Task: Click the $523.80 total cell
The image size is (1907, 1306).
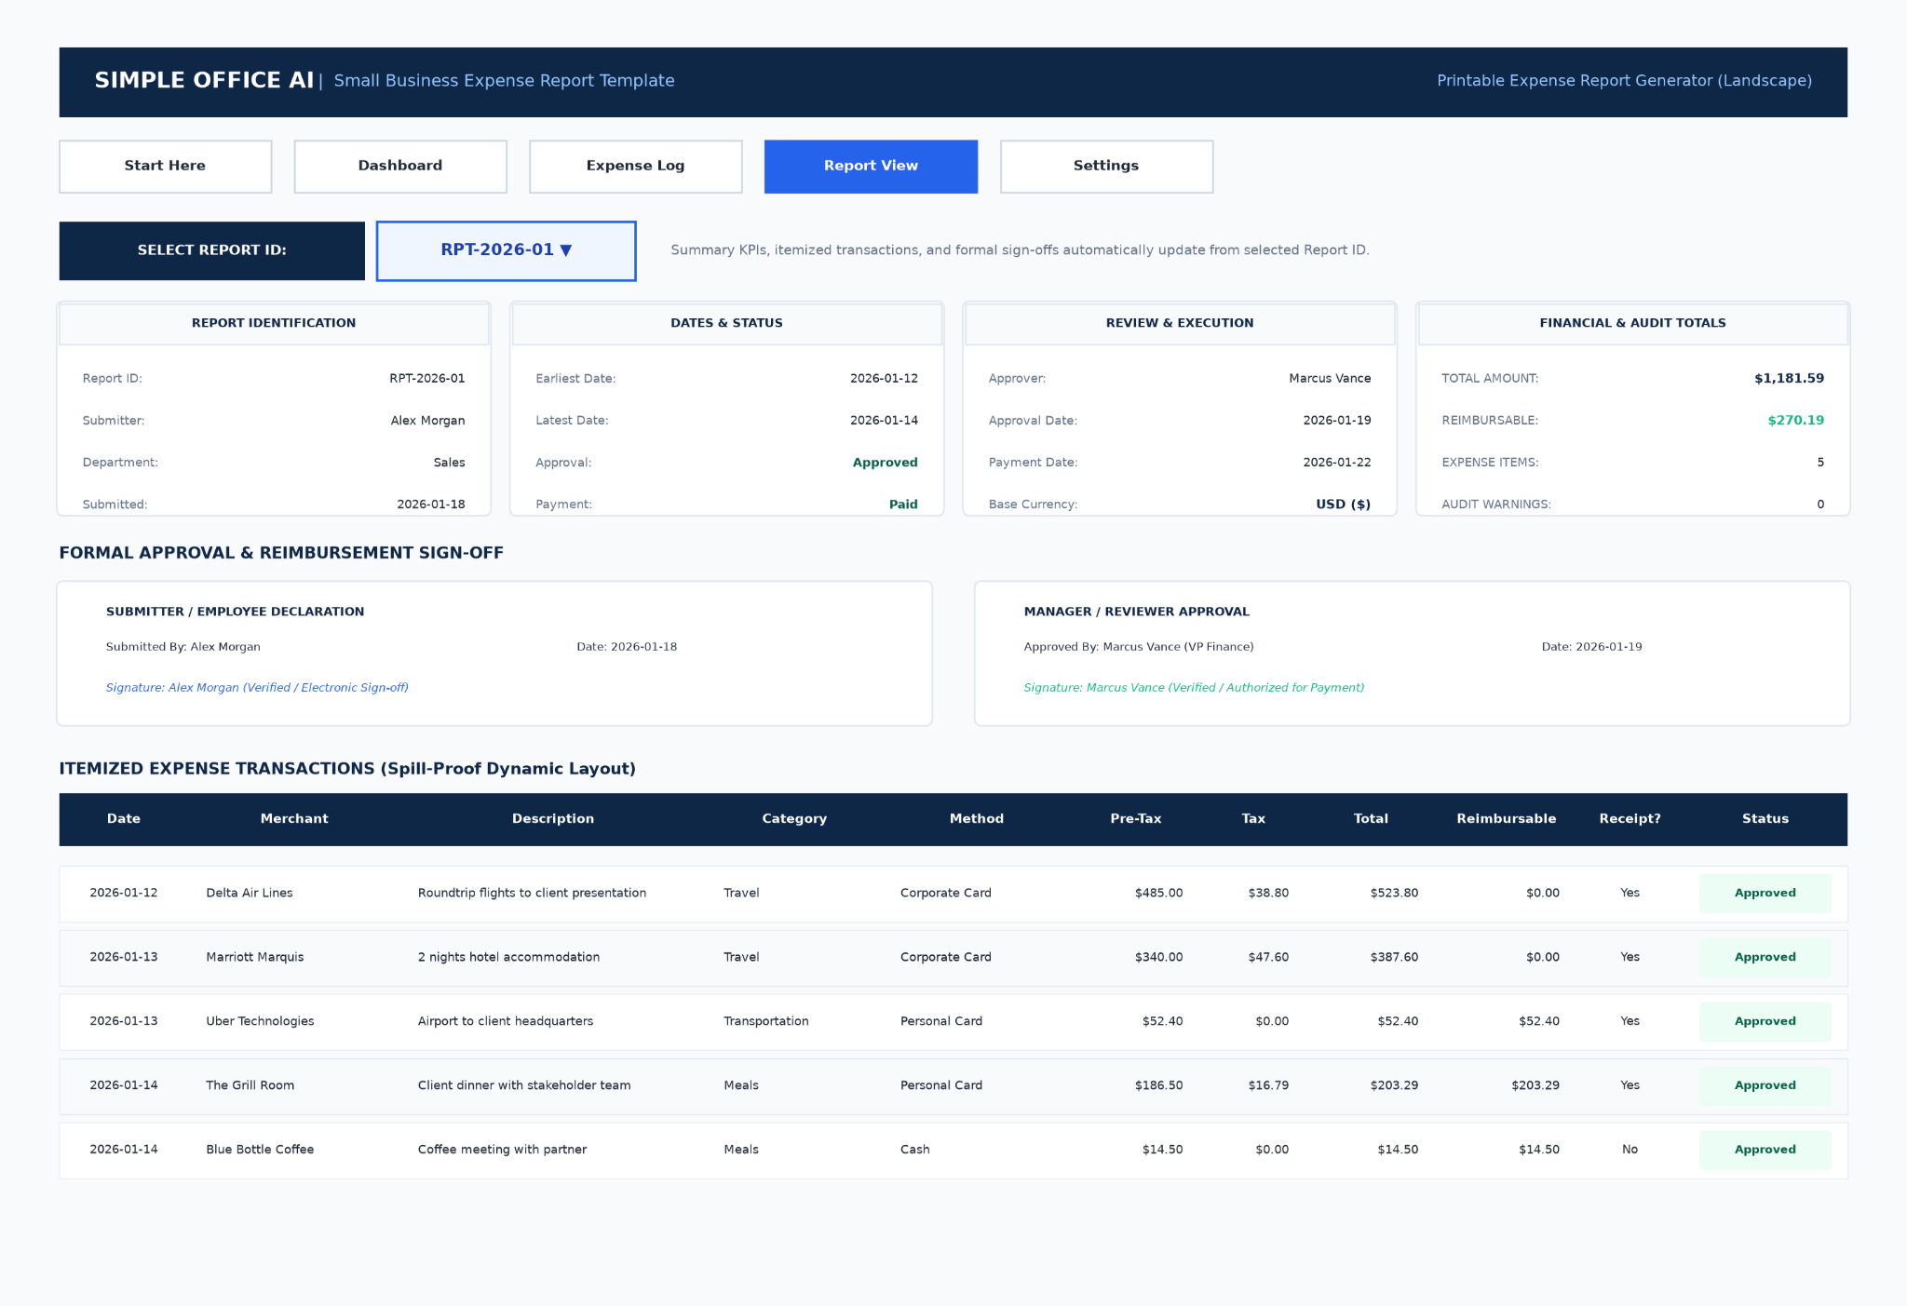Action: pyautogui.click(x=1394, y=893)
